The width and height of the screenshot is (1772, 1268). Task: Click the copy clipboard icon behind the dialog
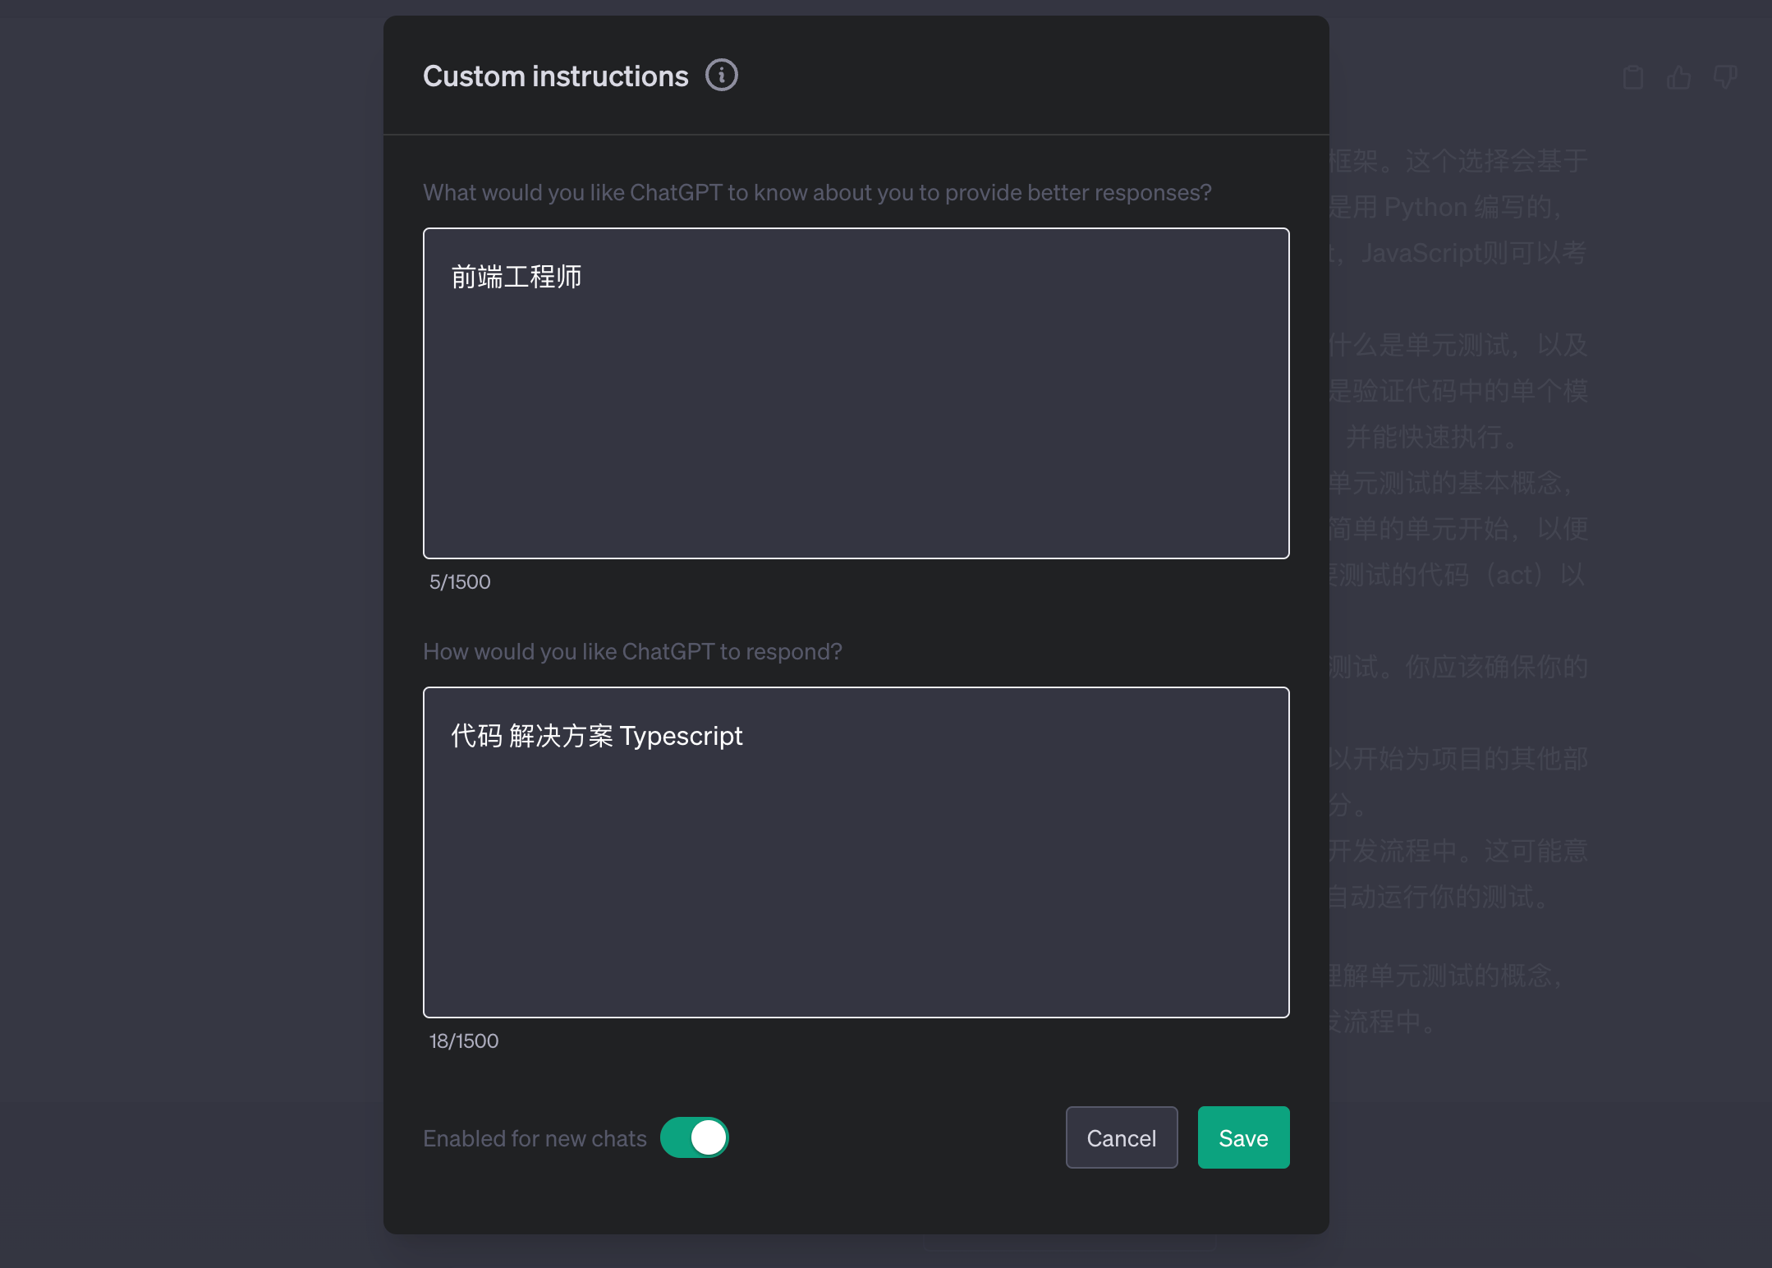pos(1632,77)
